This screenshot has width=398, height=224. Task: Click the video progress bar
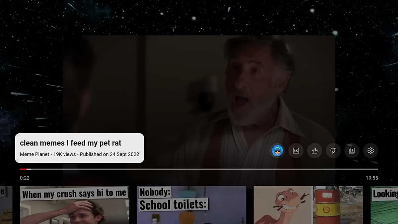click(199, 169)
